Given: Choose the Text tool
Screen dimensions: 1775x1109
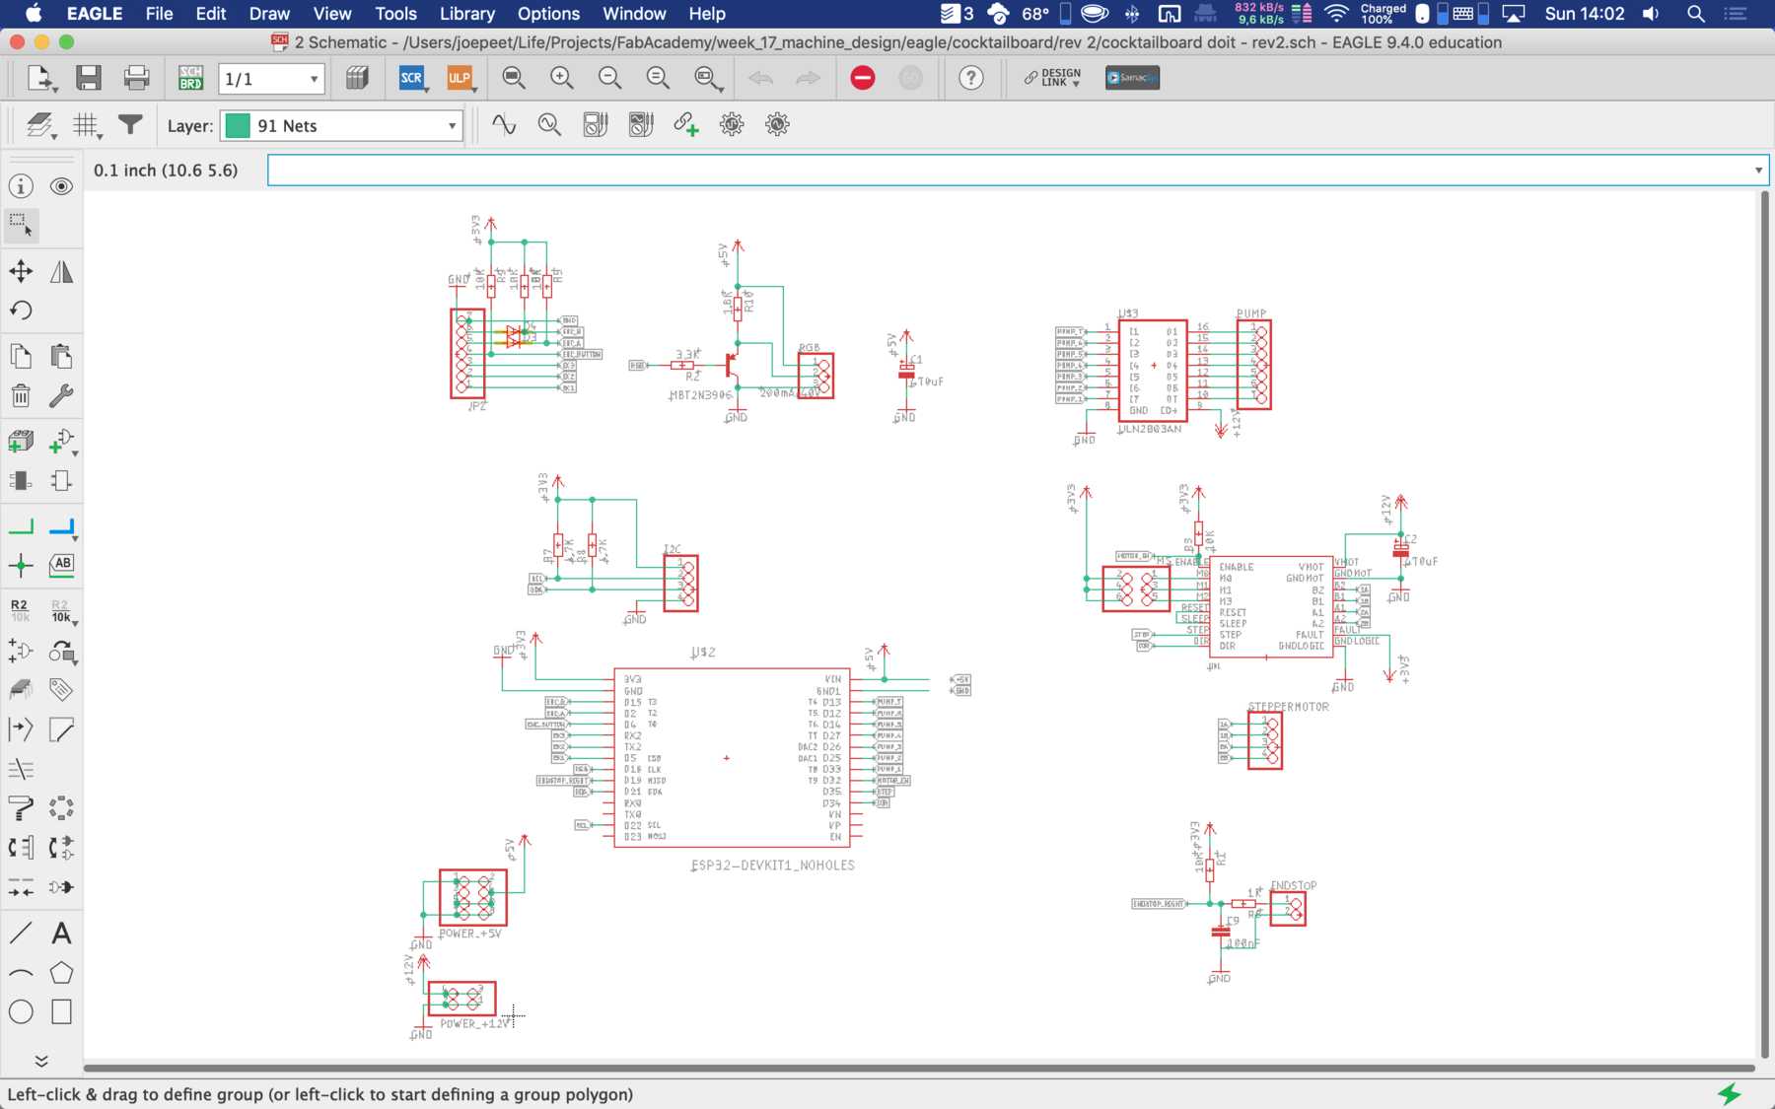Looking at the screenshot, I should [61, 933].
